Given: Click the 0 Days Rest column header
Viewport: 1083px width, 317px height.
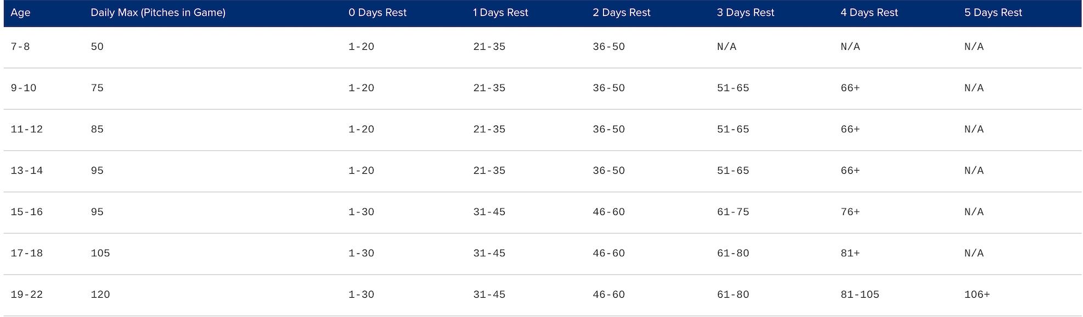Looking at the screenshot, I should [x=377, y=13].
